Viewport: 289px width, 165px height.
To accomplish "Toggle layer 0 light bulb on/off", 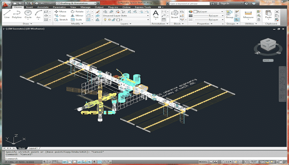I will click(105, 19).
